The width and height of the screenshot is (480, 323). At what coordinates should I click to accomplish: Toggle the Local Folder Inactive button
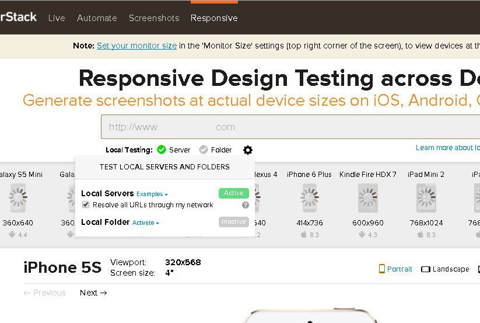(233, 222)
